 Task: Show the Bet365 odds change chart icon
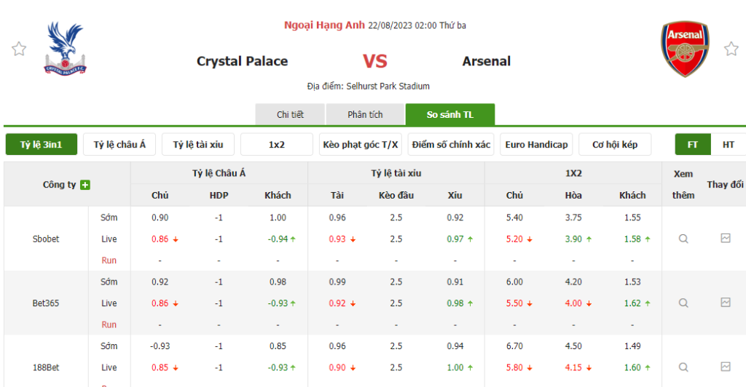pos(726,302)
